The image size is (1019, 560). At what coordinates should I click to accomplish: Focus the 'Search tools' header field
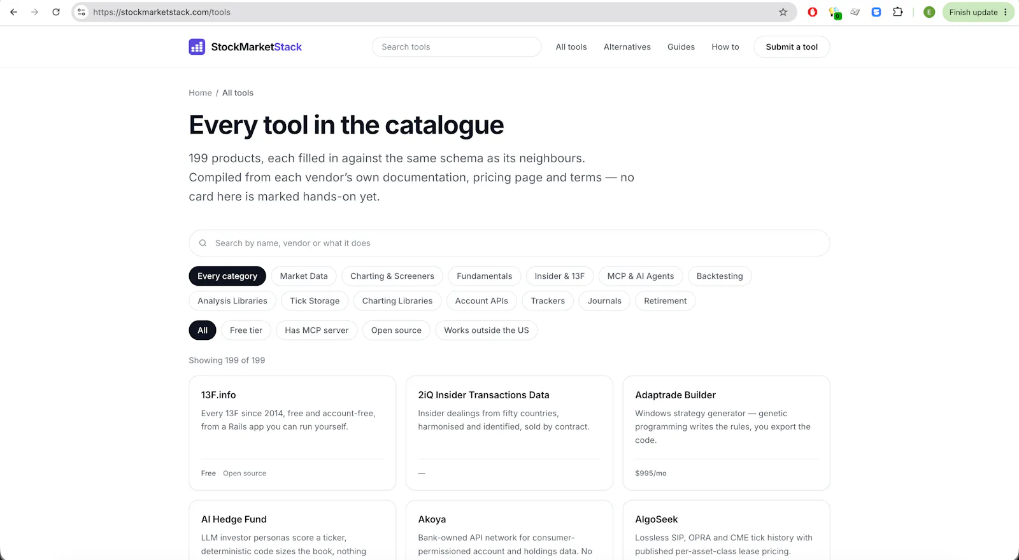point(457,47)
